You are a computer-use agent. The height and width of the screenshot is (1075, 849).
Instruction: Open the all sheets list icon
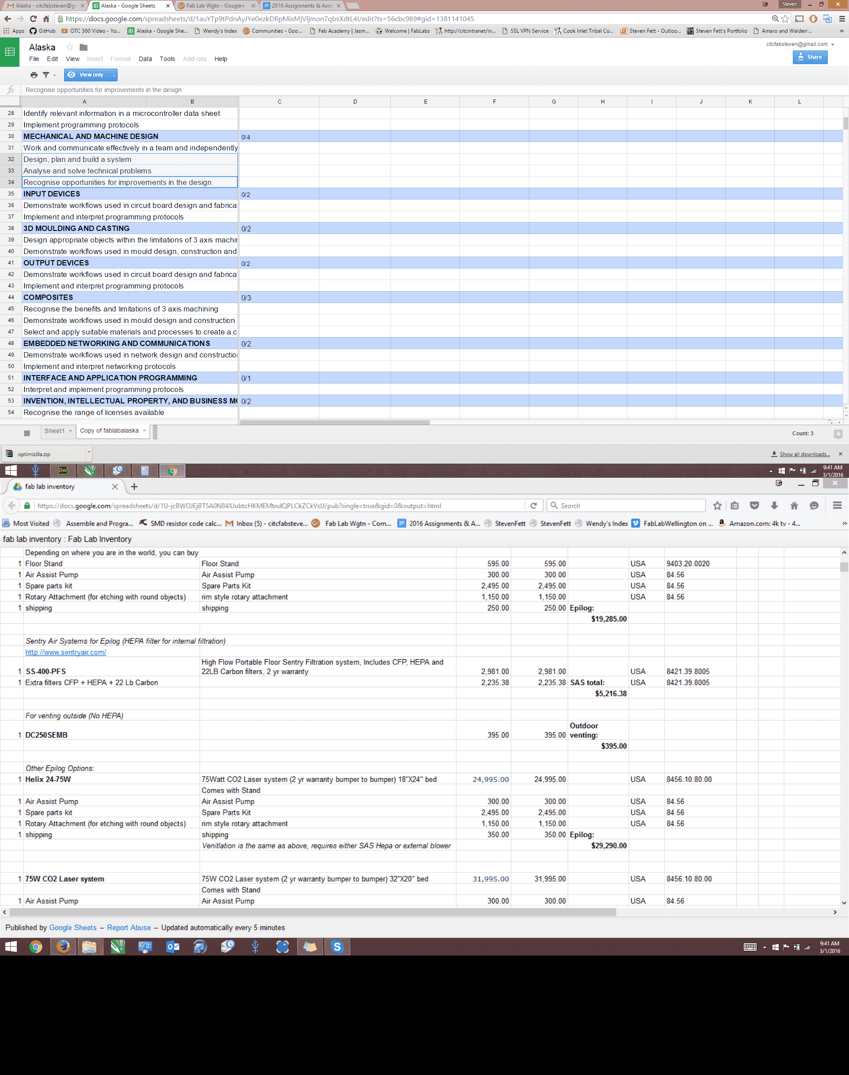pos(27,433)
